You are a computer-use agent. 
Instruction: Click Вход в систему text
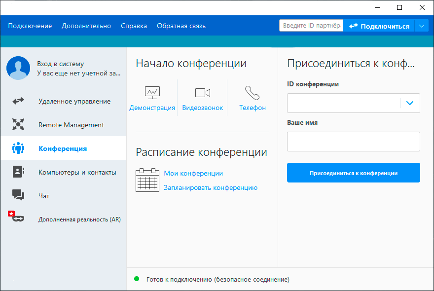(x=60, y=64)
